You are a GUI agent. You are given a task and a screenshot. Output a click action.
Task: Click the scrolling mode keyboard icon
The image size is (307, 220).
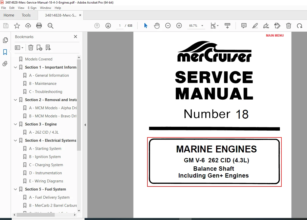click(x=227, y=26)
